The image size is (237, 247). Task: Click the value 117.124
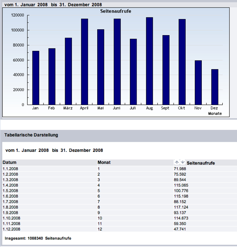(x=181, y=207)
